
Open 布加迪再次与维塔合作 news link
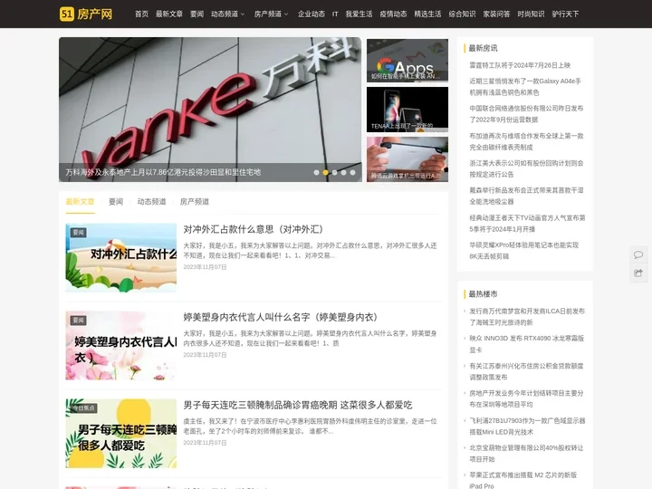526,141
